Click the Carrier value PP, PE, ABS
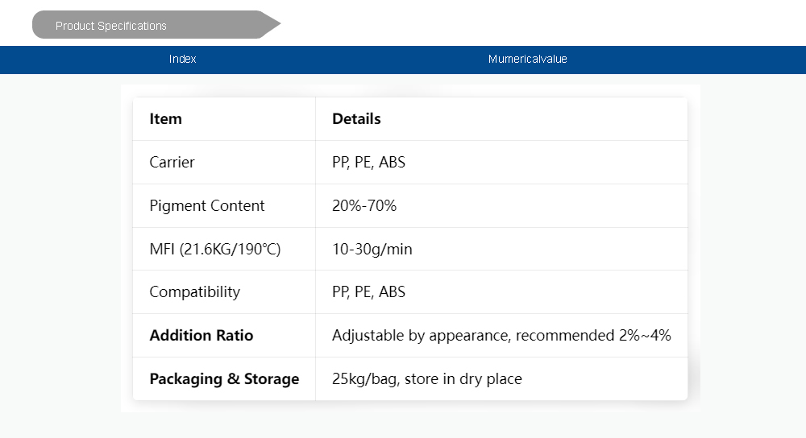Screen dimensions: 806x438 [368, 163]
